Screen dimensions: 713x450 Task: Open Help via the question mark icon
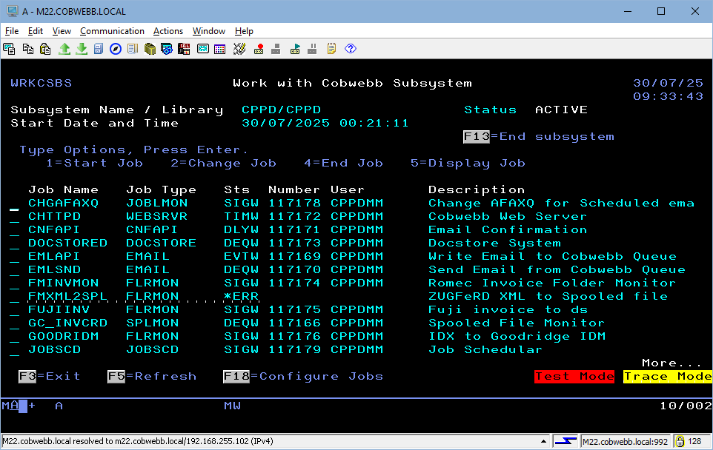click(x=349, y=49)
